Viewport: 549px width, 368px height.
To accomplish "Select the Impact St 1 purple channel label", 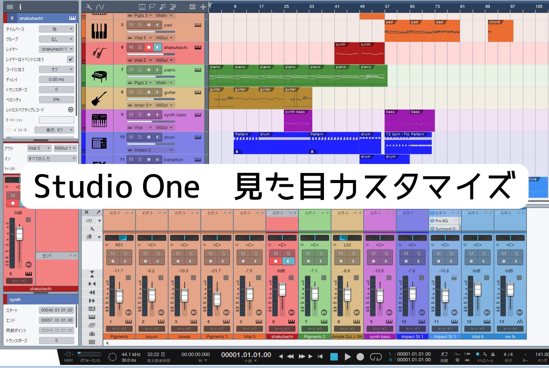I will (x=412, y=337).
